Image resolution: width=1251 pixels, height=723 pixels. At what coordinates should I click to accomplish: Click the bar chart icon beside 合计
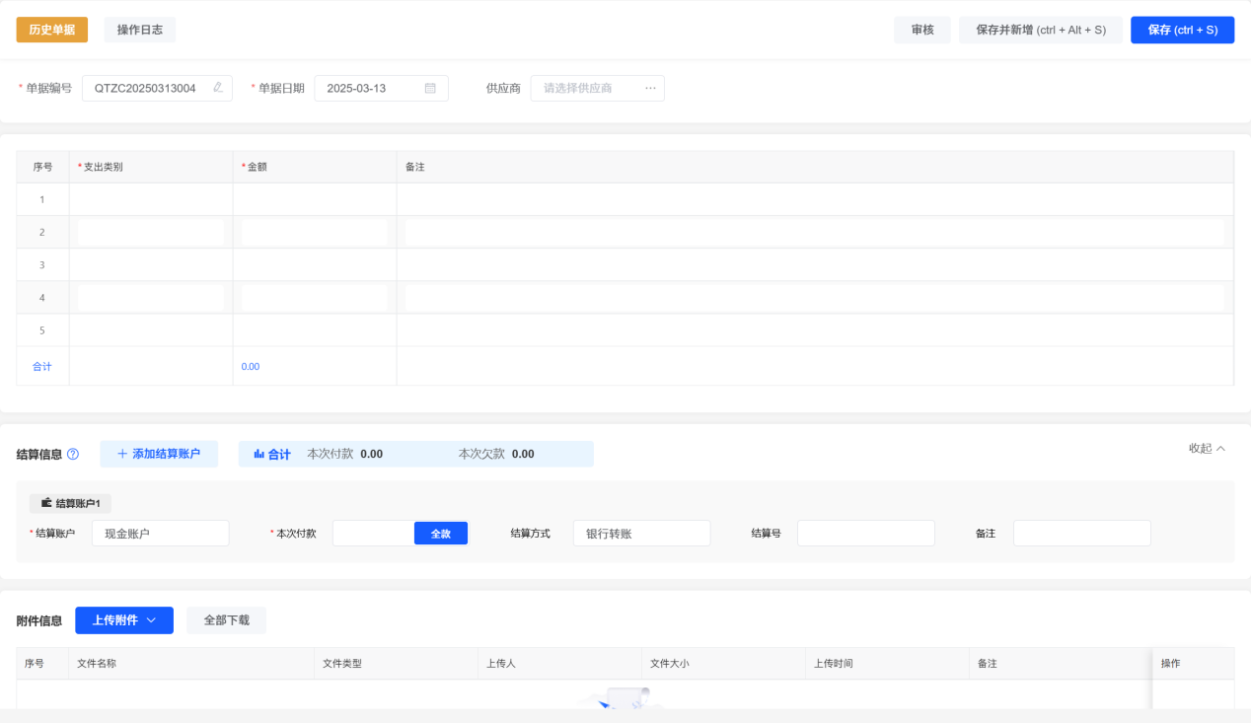pos(258,454)
